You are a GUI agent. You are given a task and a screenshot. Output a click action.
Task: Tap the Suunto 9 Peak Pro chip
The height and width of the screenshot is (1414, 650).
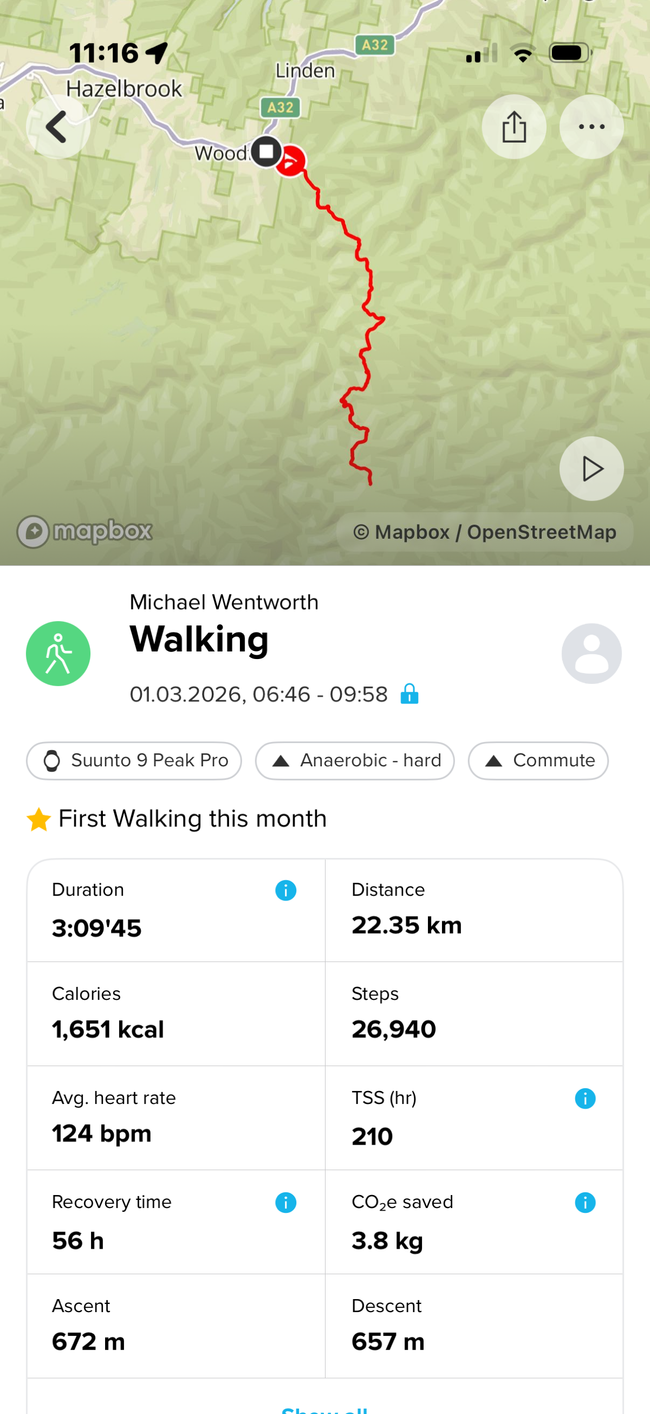[134, 760]
